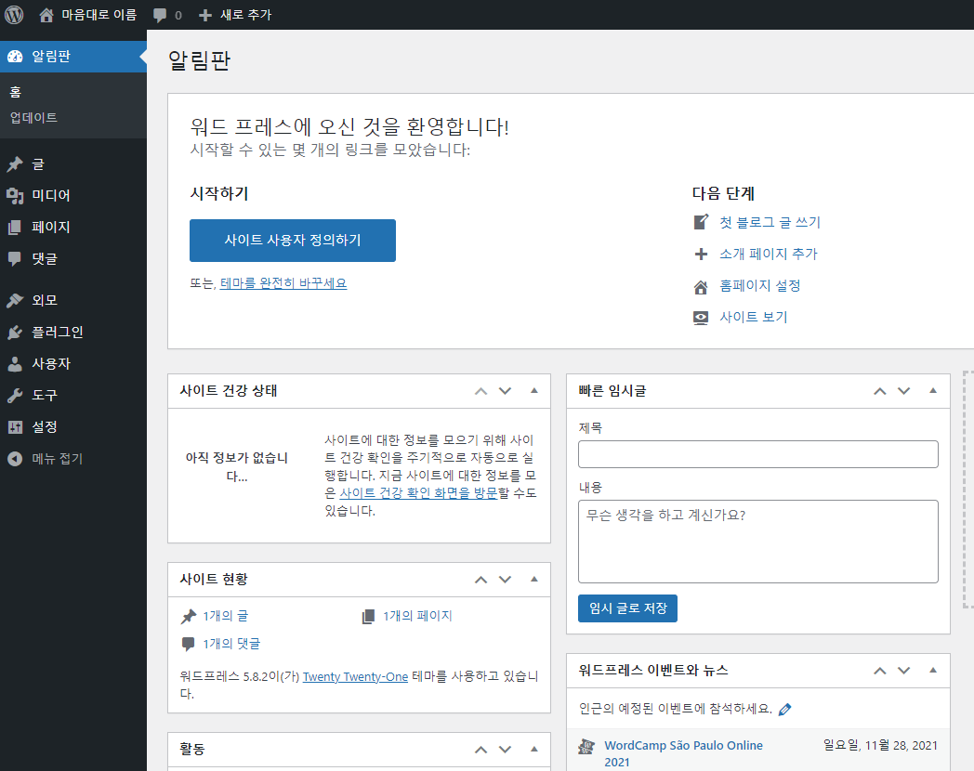
Task: Click the pin icon next to 글
Action: [x=15, y=163]
